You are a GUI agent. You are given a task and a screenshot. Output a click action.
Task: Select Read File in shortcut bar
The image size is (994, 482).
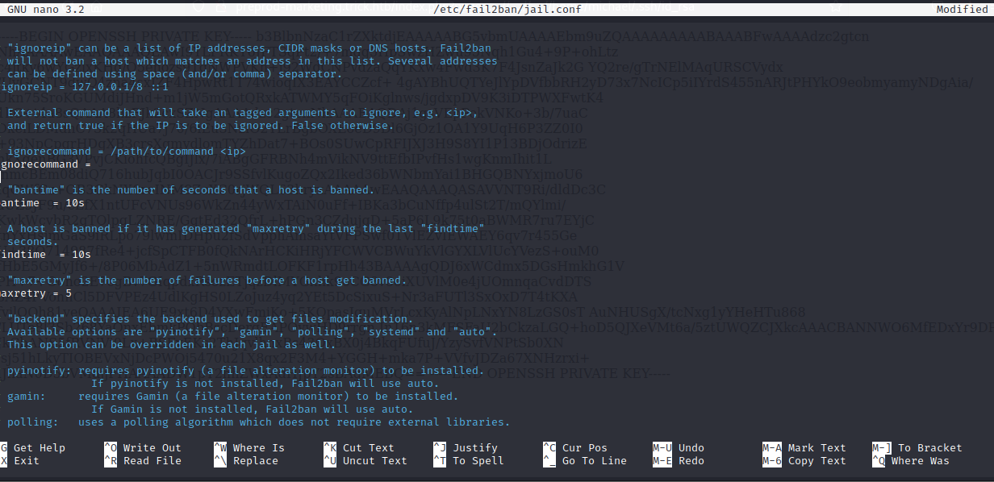152,461
